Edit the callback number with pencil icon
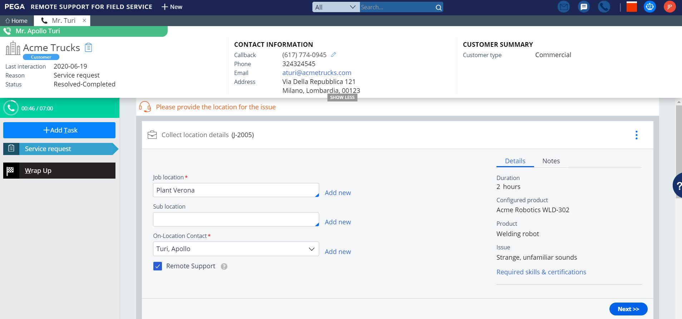Viewport: 682px width, 319px height. tap(333, 55)
